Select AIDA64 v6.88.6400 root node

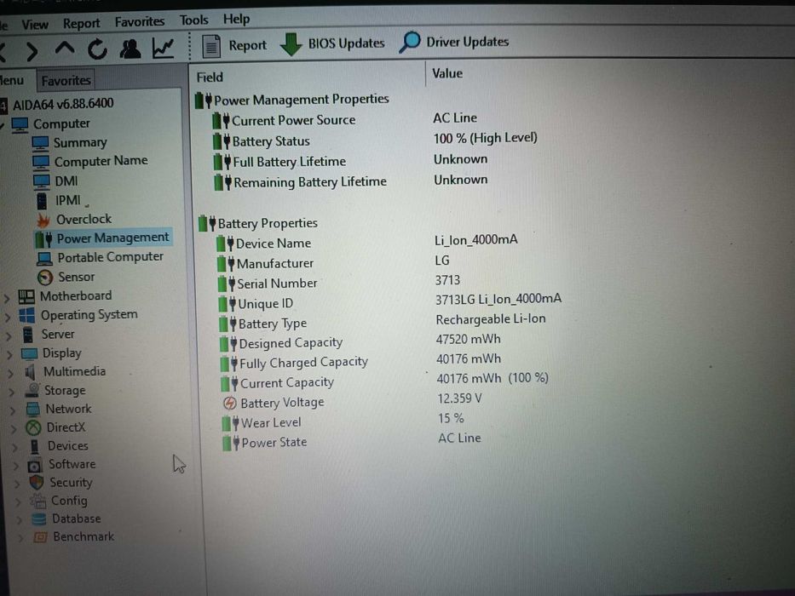57,104
